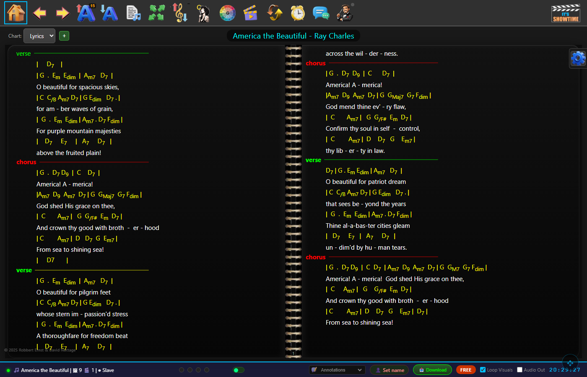Click the green connection status dot

(x=8, y=370)
